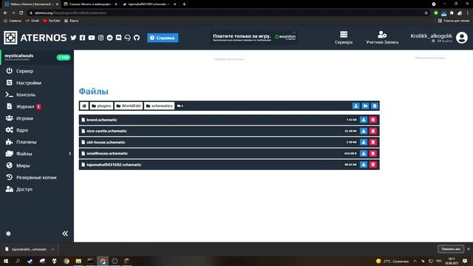Open sidebar settings gear icon

[x=8, y=233]
